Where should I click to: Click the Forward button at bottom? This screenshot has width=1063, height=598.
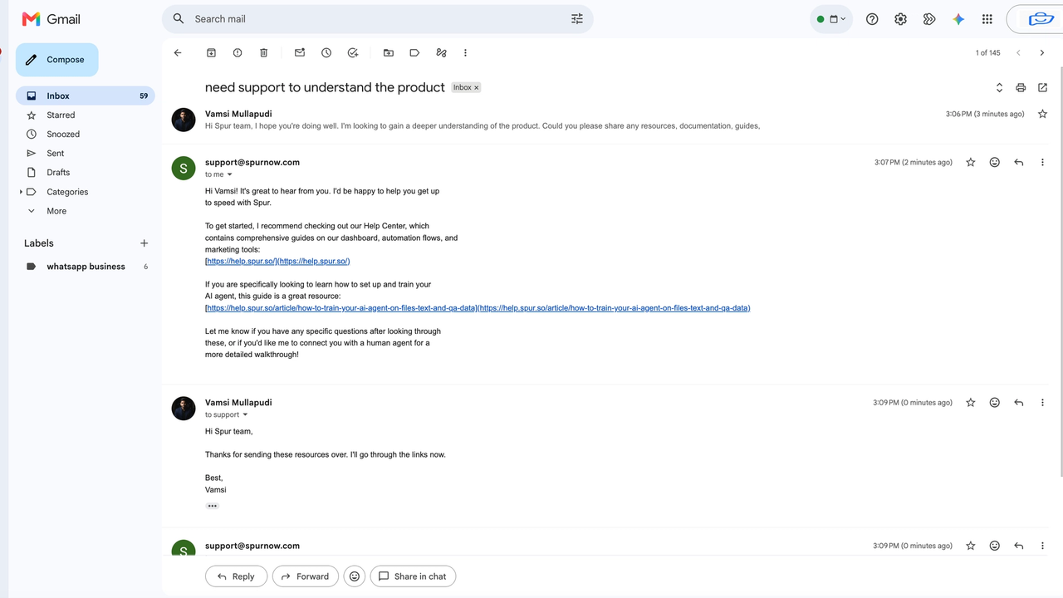tap(306, 576)
